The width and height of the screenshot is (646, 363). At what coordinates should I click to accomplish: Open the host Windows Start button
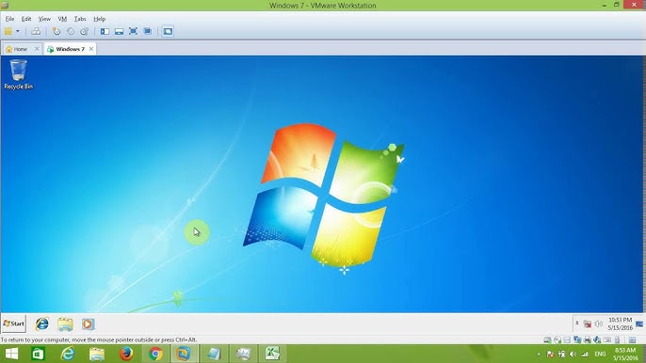11,354
